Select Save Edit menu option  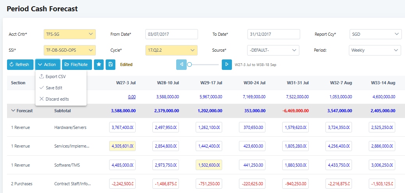[54, 88]
